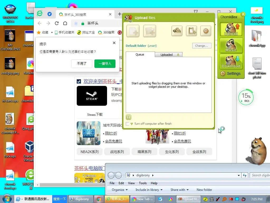
Task: Open File menu in digibrony window
Action: pyautogui.click(x=112, y=183)
